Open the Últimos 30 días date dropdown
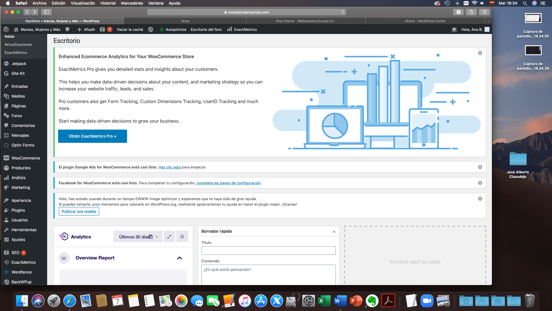The width and height of the screenshot is (552, 311). coord(138,237)
